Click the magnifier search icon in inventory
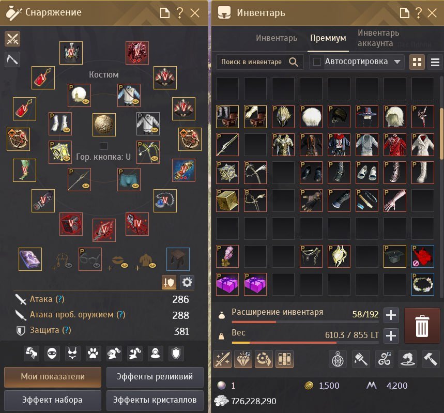444x413 pixels. pyautogui.click(x=294, y=62)
